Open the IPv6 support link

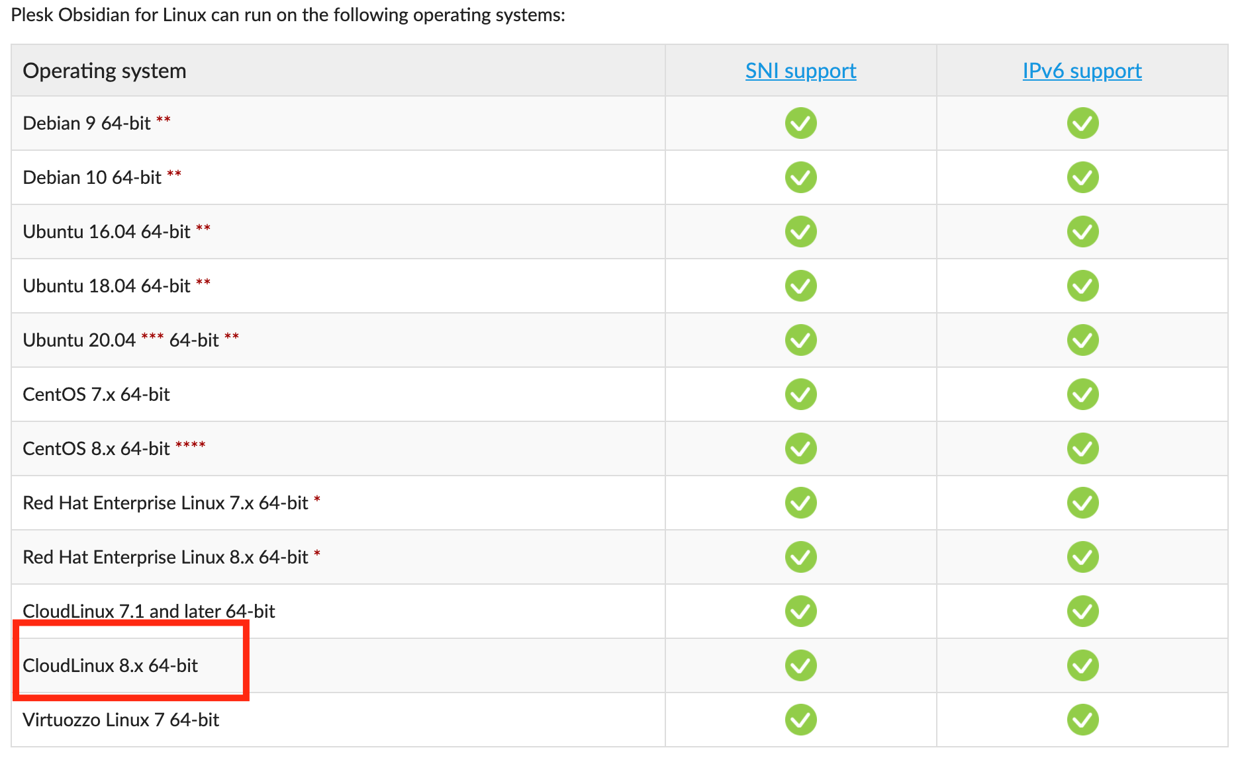pos(1082,71)
